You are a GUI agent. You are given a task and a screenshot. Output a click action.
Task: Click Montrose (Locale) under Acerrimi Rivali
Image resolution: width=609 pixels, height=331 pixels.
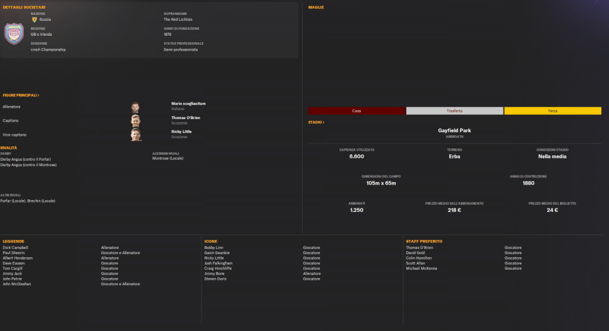coord(168,158)
